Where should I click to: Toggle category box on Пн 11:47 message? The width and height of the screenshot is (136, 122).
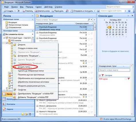pyautogui.click(x=89, y=50)
